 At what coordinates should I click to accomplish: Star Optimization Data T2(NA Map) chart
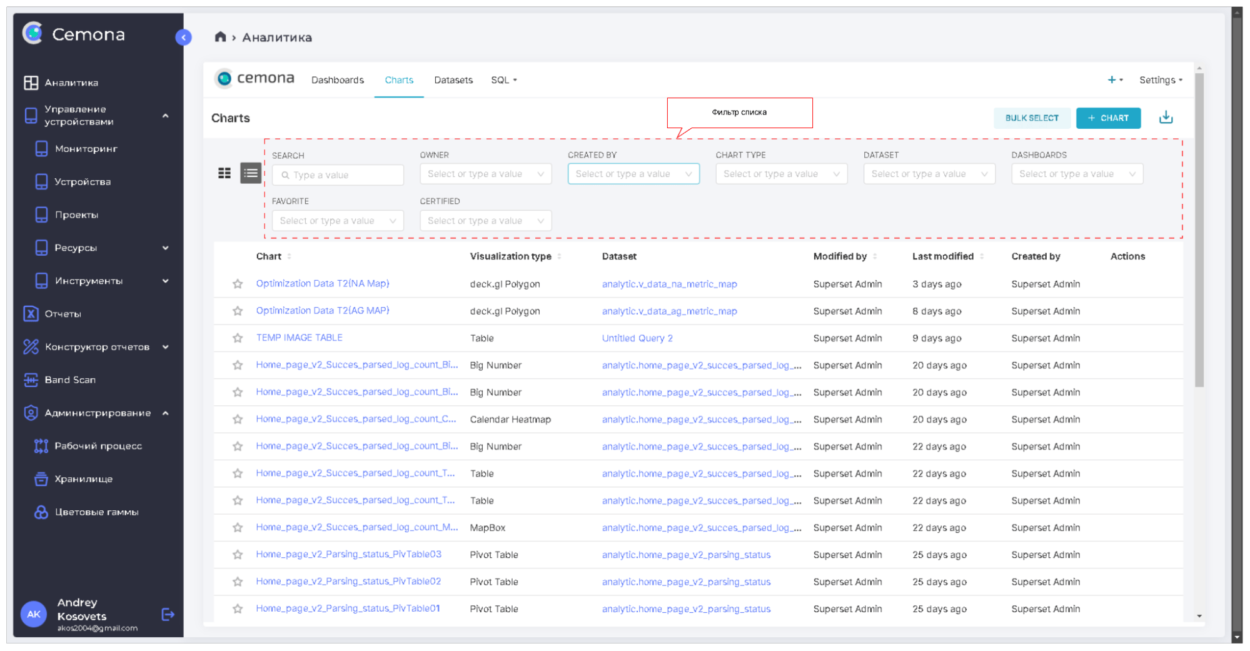pos(238,284)
